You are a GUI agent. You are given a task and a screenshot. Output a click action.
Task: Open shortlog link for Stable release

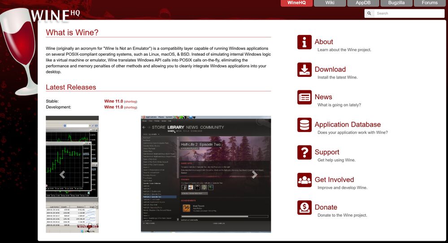point(130,102)
